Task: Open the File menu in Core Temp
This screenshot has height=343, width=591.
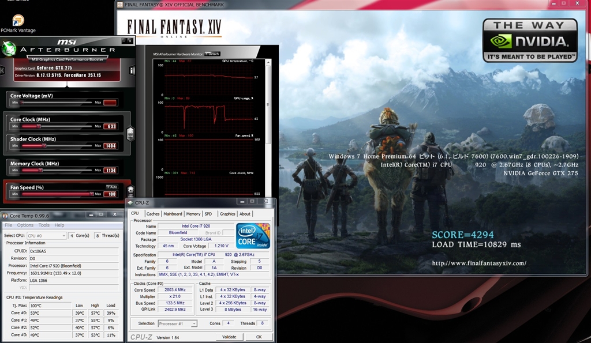Action: click(8, 225)
